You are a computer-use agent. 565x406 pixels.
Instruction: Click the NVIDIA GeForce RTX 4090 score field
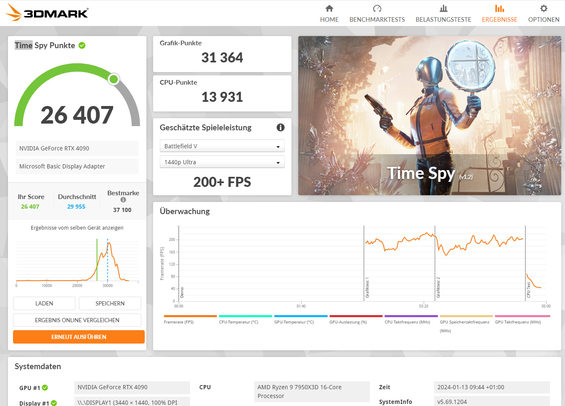click(x=77, y=148)
